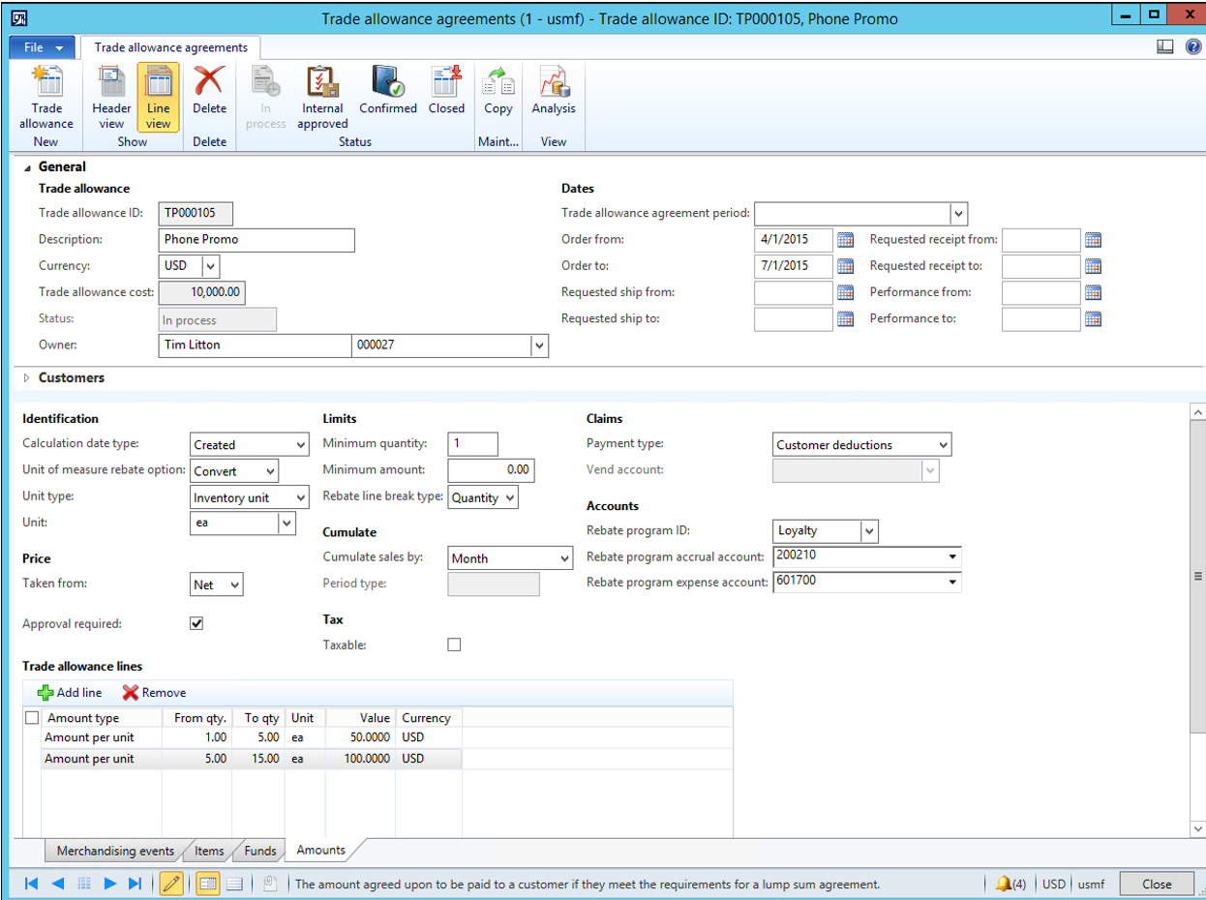This screenshot has height=900, width=1206.
Task: Switch to the Merchandising events tab
Action: tap(115, 852)
